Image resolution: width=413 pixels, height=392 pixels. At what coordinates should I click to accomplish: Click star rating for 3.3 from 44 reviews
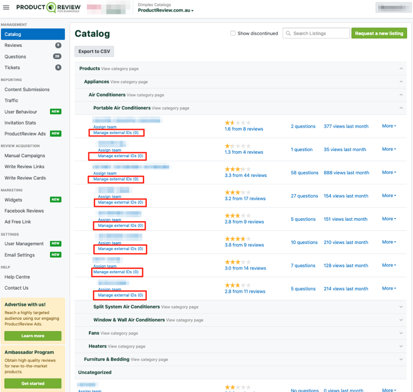pyautogui.click(x=238, y=169)
